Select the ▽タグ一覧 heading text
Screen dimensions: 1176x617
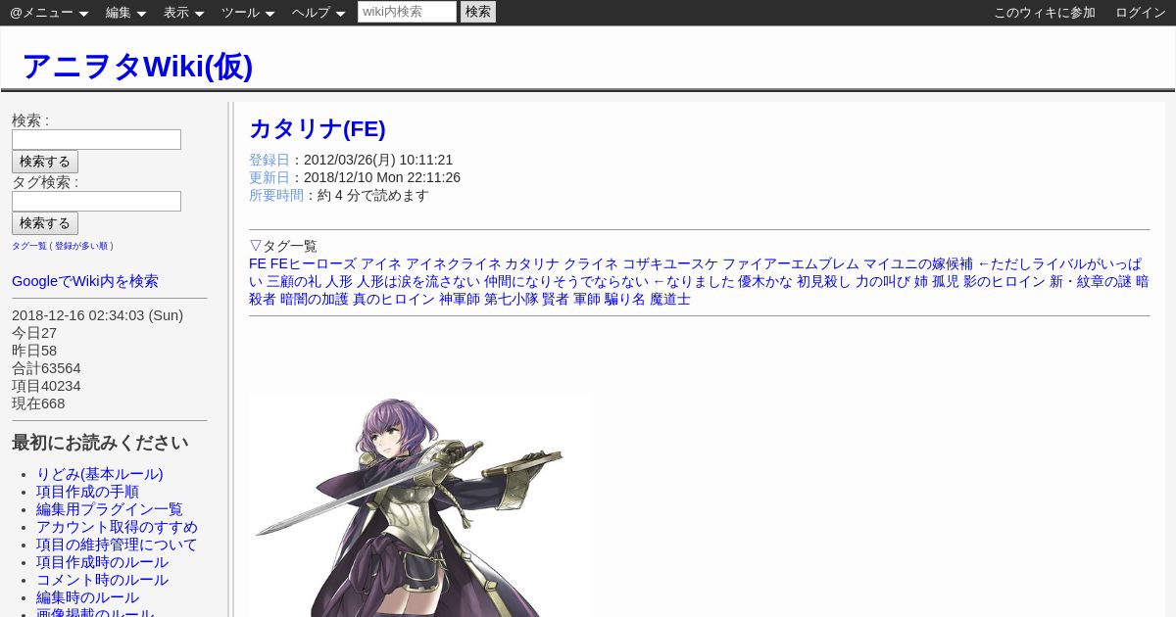point(283,246)
